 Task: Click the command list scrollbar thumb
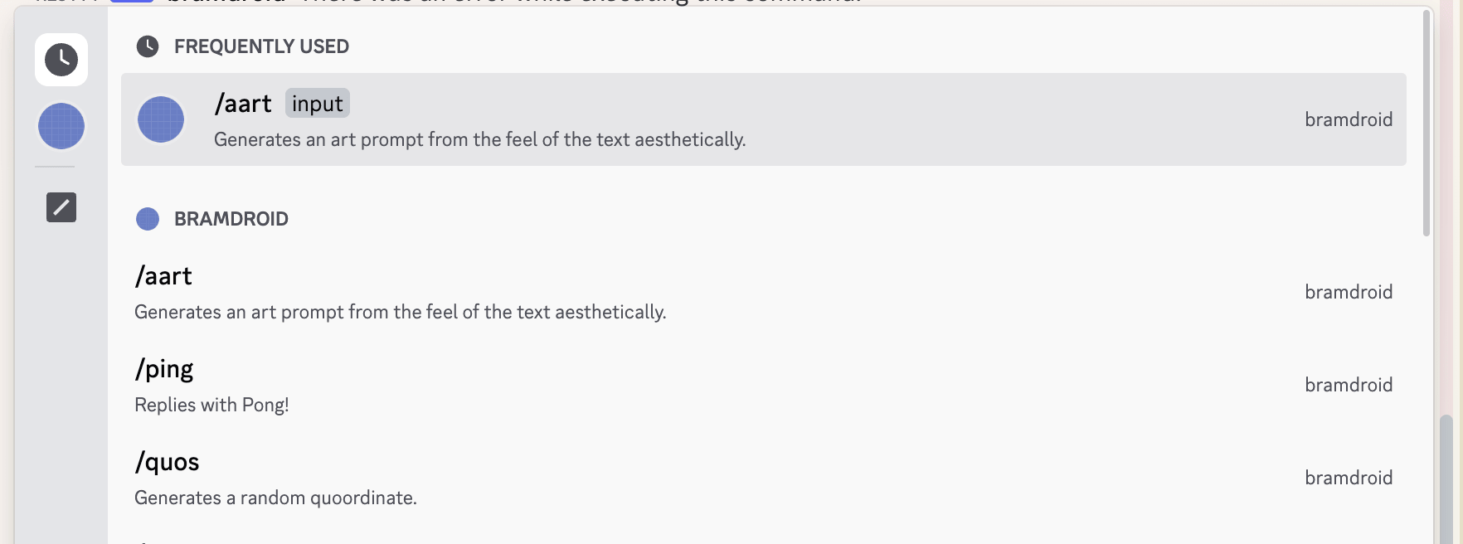[1427, 124]
